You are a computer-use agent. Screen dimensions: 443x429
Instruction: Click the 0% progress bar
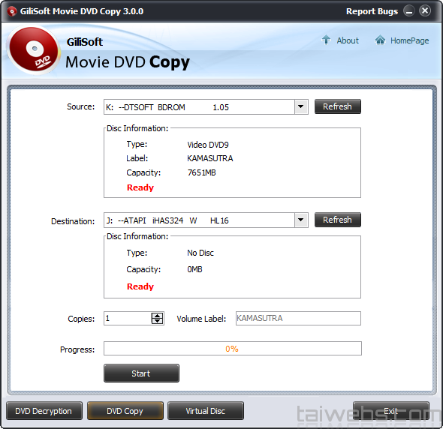click(233, 349)
